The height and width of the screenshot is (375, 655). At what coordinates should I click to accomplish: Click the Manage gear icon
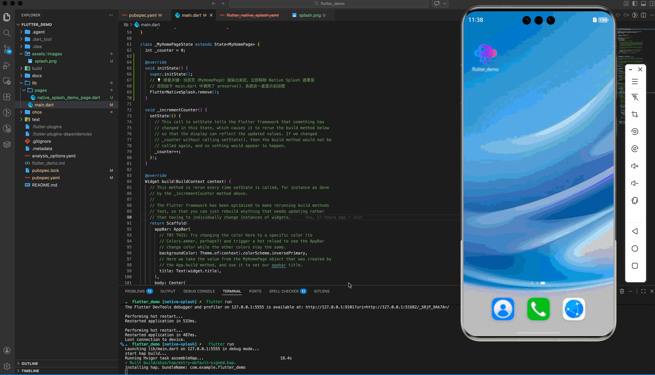point(7,366)
